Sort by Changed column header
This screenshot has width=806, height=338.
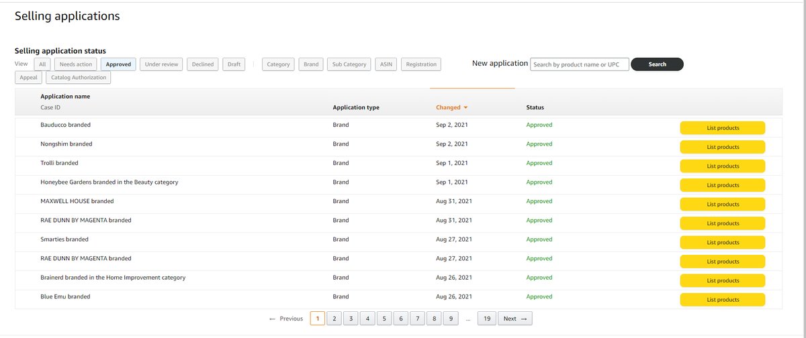pos(451,107)
